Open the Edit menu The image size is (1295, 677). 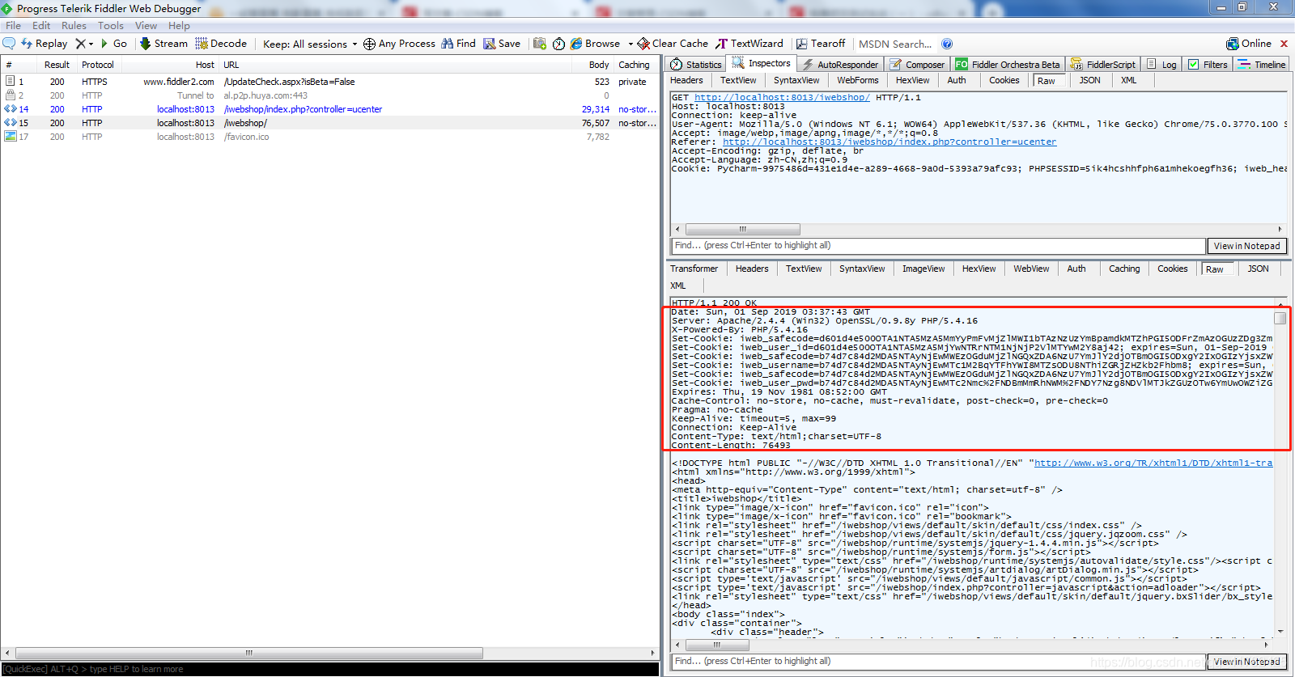(x=41, y=25)
